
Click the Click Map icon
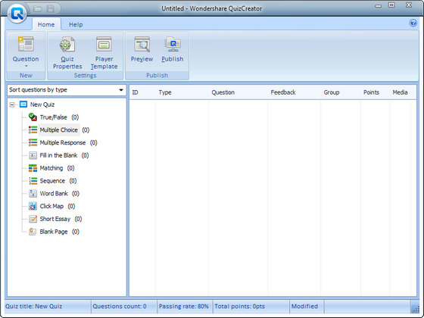(x=33, y=206)
